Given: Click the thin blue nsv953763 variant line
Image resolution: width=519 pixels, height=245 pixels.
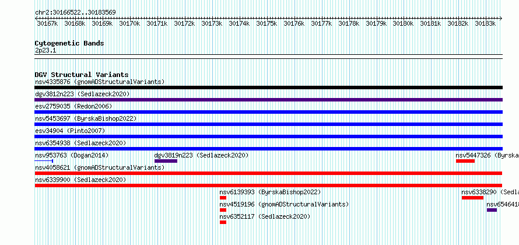Looking at the screenshot, I should (x=44, y=161).
